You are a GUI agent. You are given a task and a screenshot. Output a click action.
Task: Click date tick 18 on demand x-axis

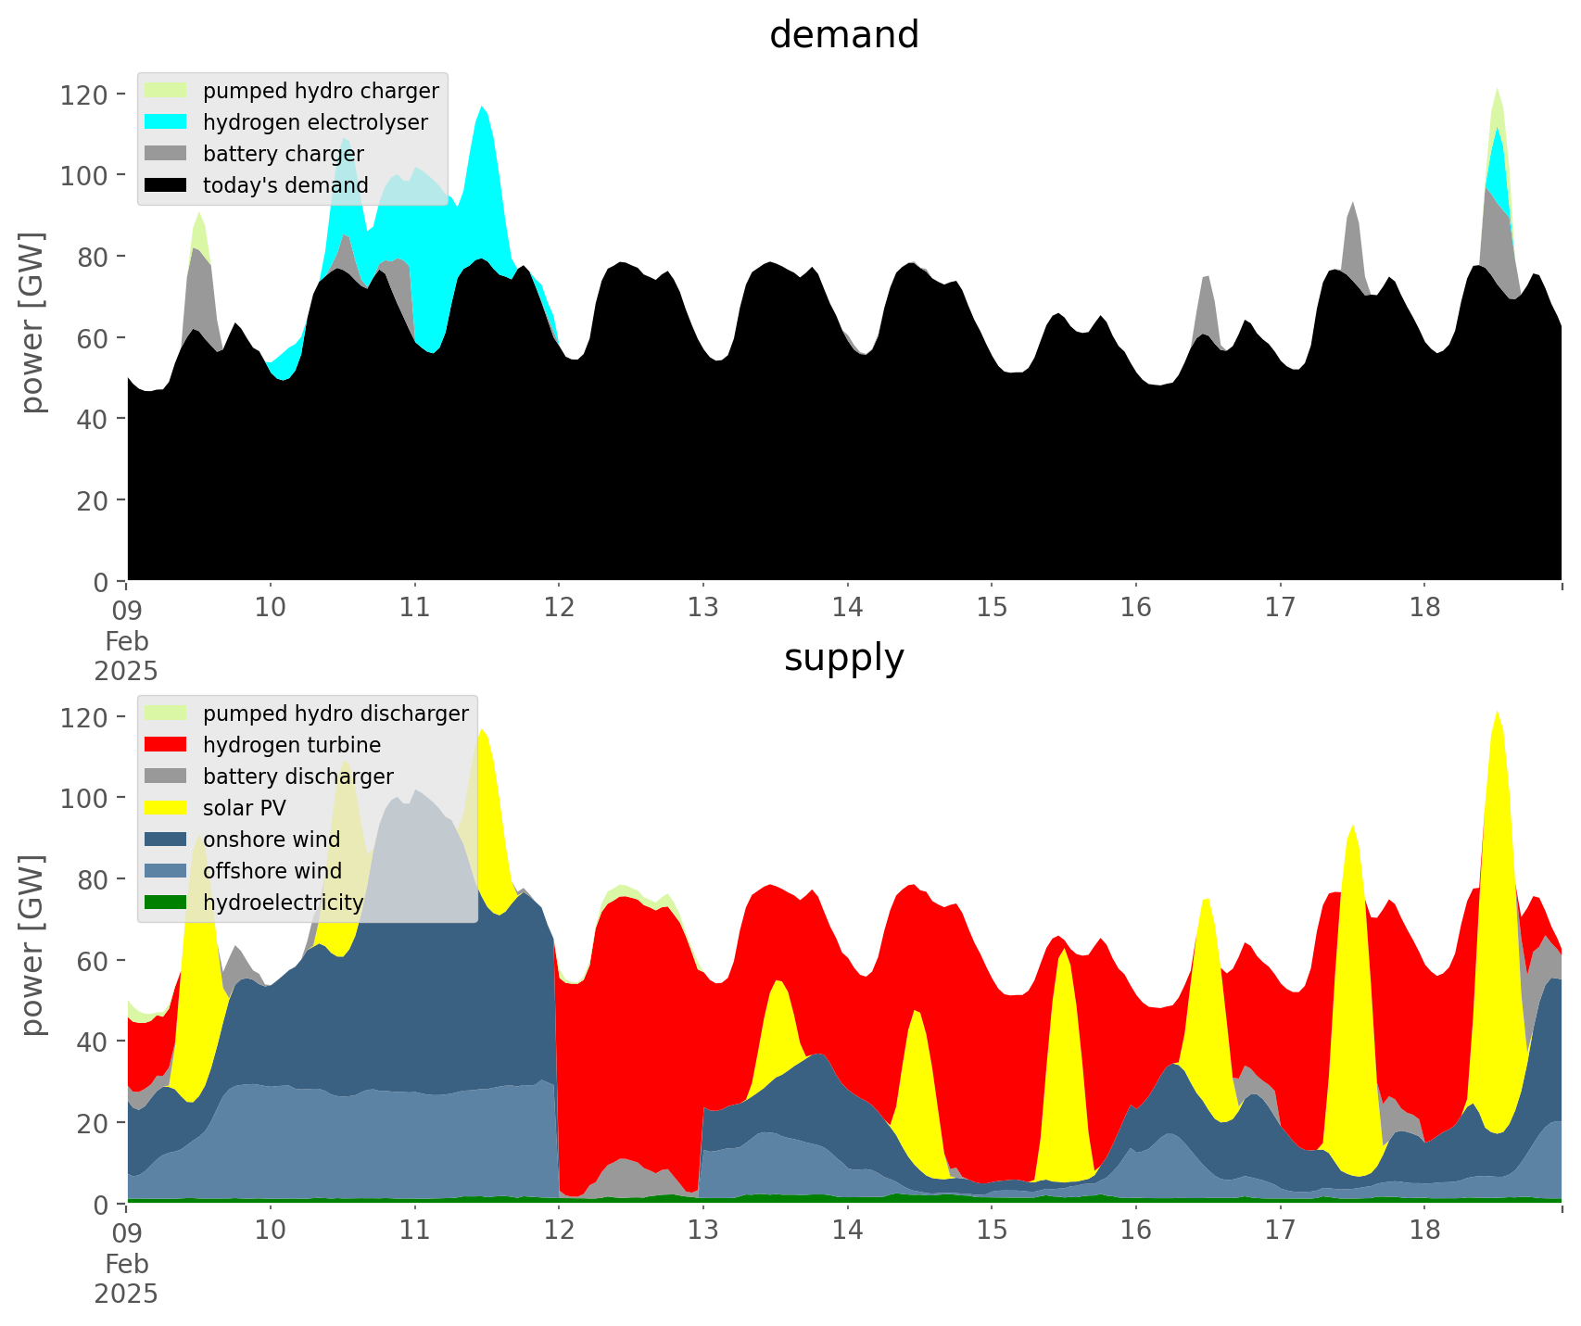pos(1424,608)
